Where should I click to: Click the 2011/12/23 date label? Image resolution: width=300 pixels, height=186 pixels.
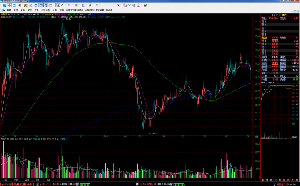(x=267, y=82)
